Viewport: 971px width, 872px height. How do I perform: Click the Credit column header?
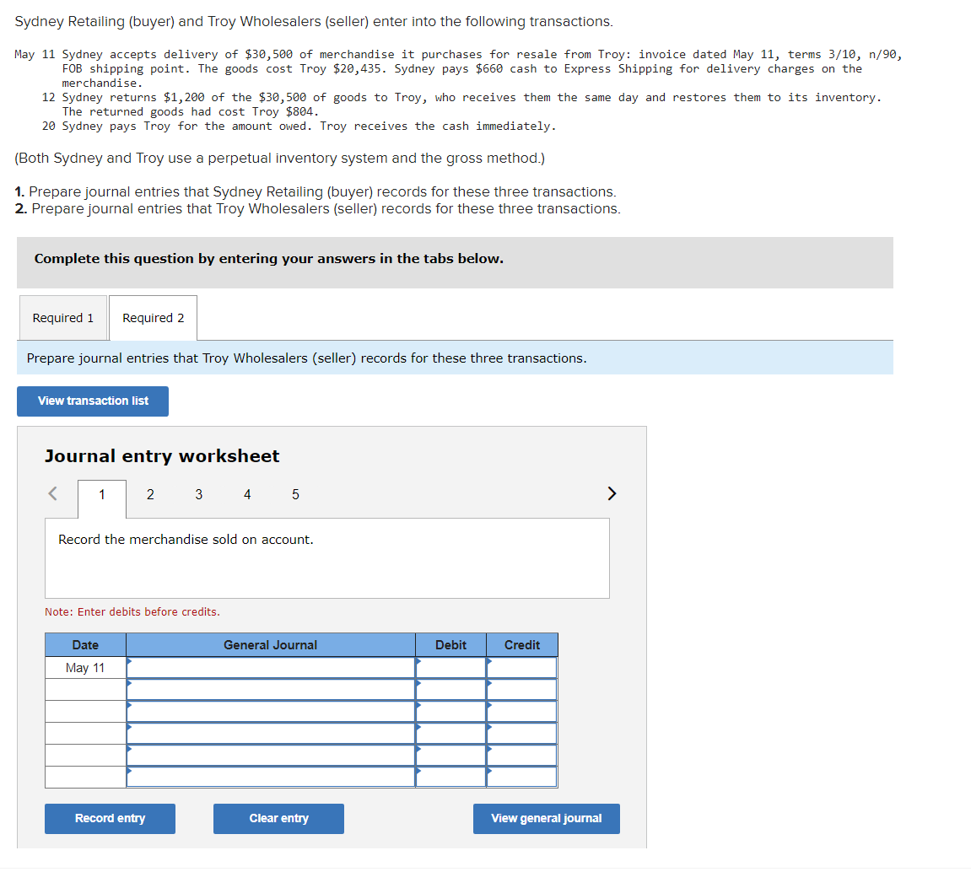522,645
